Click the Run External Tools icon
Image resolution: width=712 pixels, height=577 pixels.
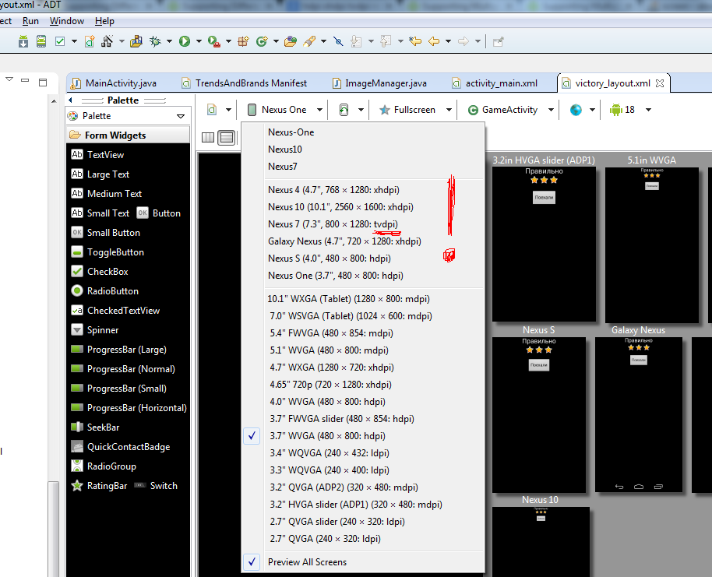[x=214, y=42]
